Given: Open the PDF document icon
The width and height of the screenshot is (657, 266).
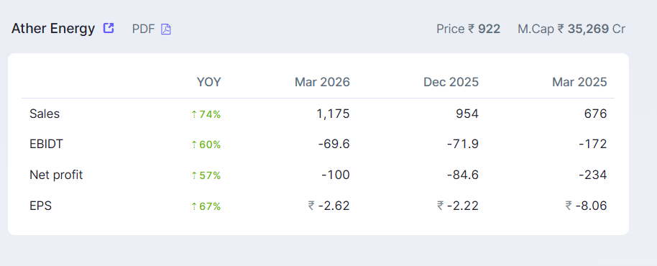Looking at the screenshot, I should click(x=166, y=29).
